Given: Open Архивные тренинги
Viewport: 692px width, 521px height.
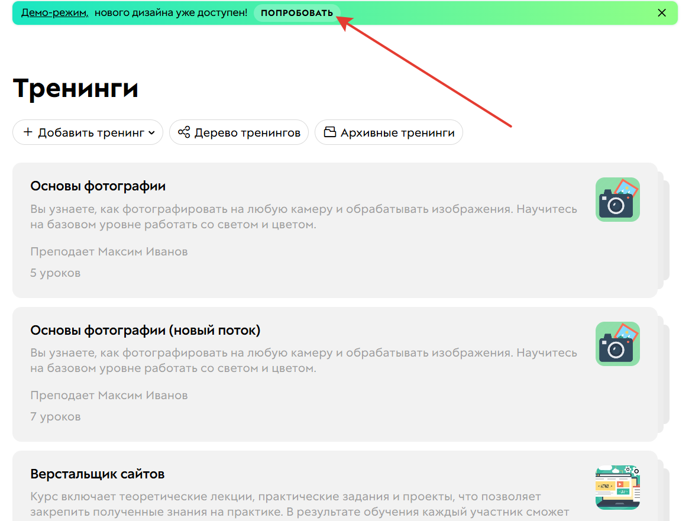Looking at the screenshot, I should (x=389, y=132).
